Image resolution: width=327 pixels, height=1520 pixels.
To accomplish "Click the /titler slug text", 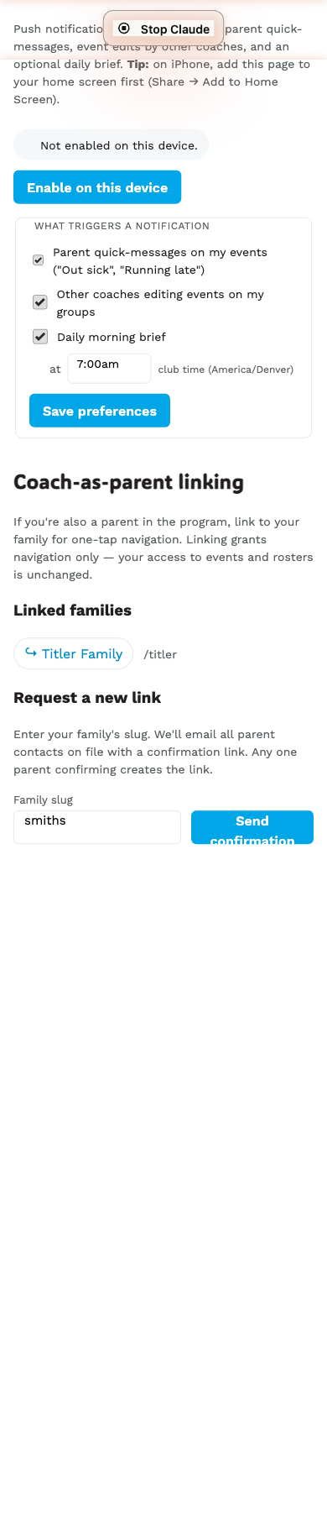I will pyautogui.click(x=160, y=654).
